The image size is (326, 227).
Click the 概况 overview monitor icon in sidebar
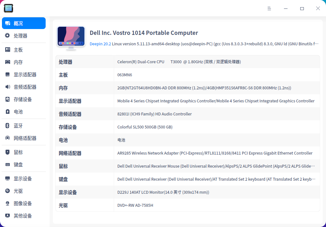(8, 23)
